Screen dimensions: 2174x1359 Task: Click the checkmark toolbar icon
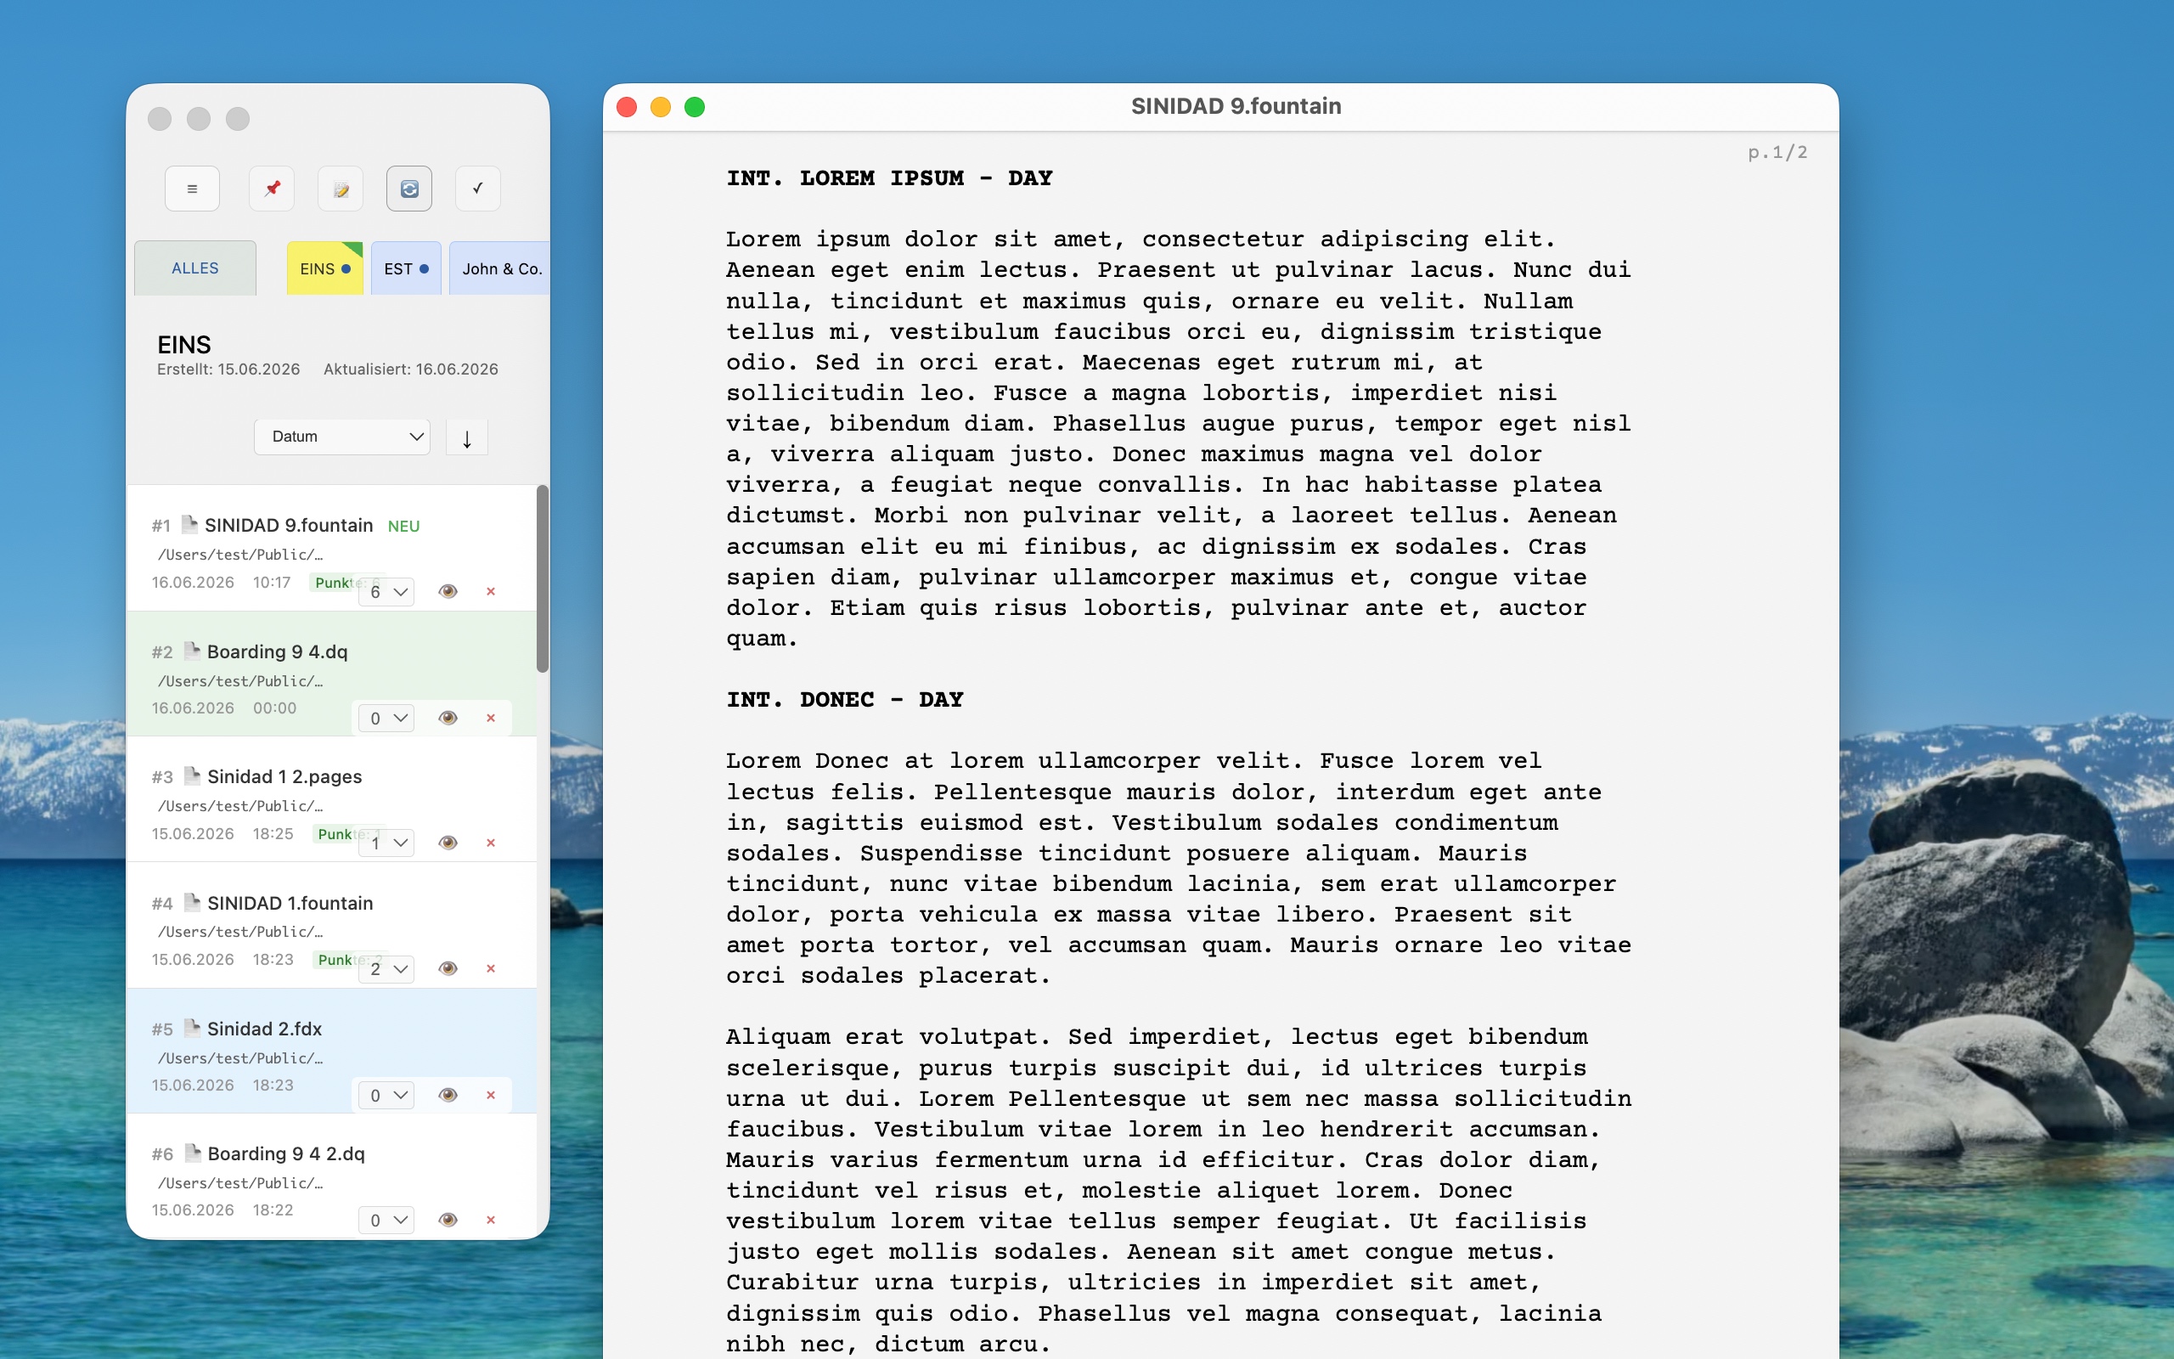coord(478,189)
